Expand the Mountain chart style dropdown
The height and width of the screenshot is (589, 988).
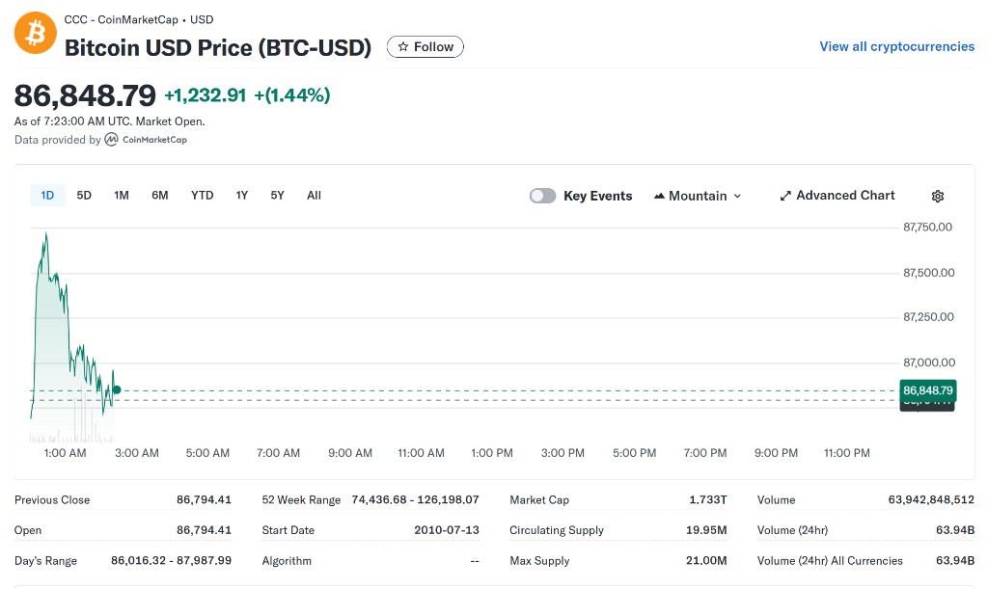tap(698, 196)
